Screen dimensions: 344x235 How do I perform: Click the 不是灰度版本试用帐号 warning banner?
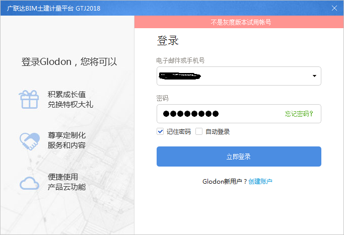pos(239,22)
